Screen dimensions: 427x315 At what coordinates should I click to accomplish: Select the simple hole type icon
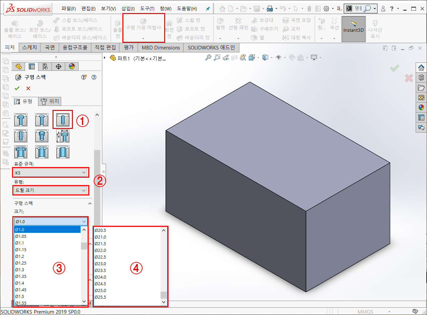(63, 119)
